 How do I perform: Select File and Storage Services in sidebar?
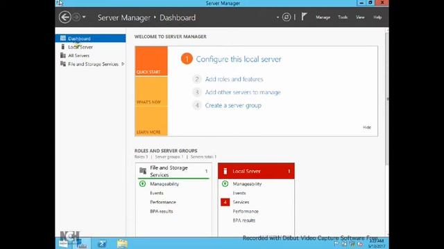point(90,64)
